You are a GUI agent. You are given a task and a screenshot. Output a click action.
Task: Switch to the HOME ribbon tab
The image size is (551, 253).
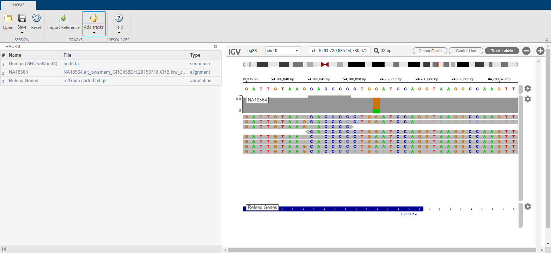point(18,5)
